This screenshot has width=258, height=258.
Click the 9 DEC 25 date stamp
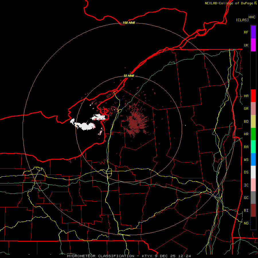[x=165, y=256]
